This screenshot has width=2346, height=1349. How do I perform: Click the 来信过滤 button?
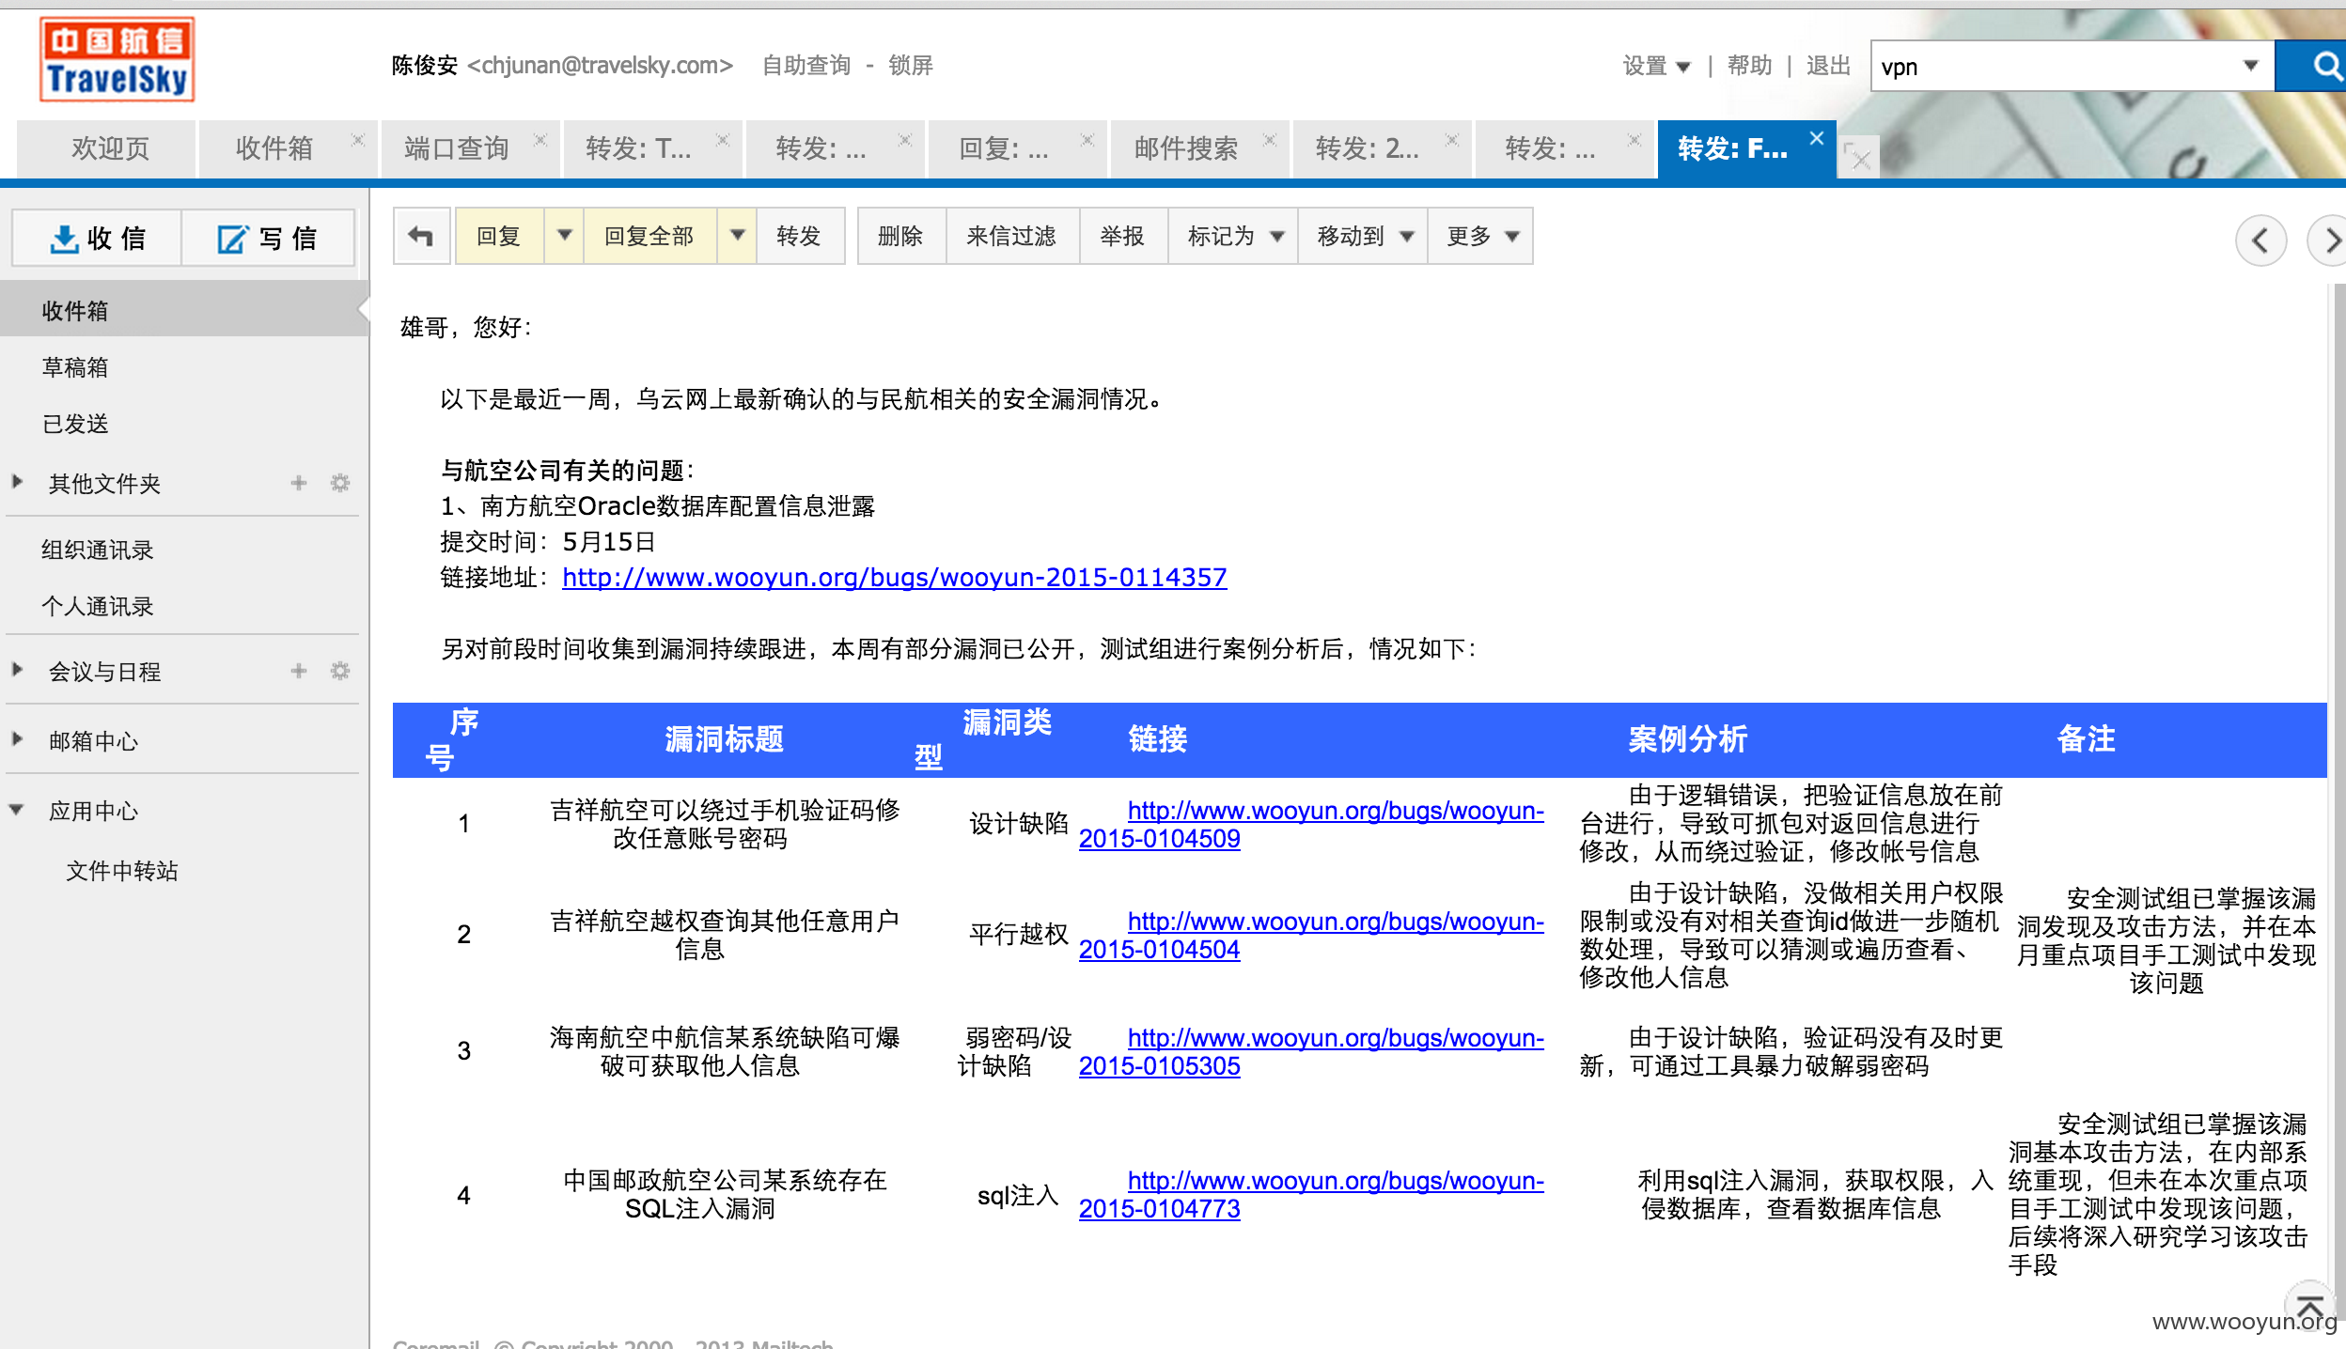[x=1011, y=236]
